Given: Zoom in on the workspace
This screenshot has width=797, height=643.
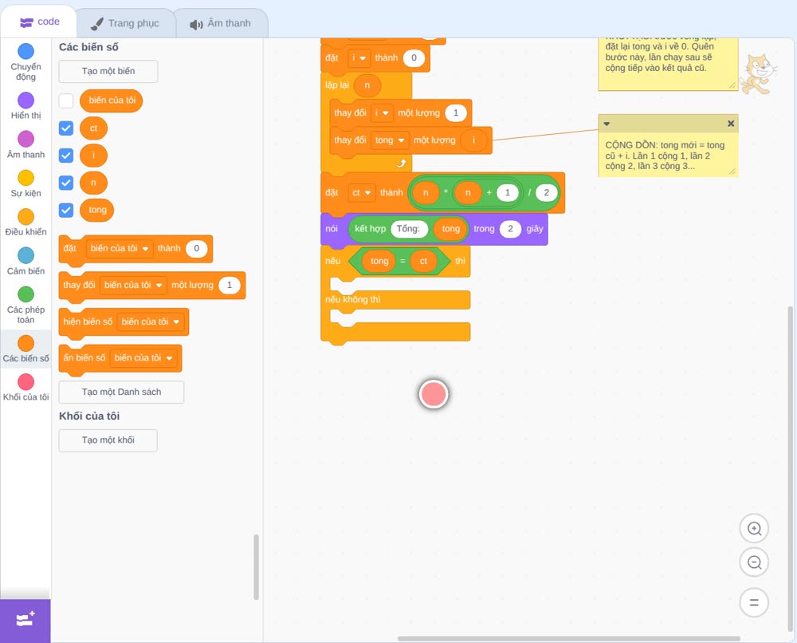Looking at the screenshot, I should (x=754, y=529).
